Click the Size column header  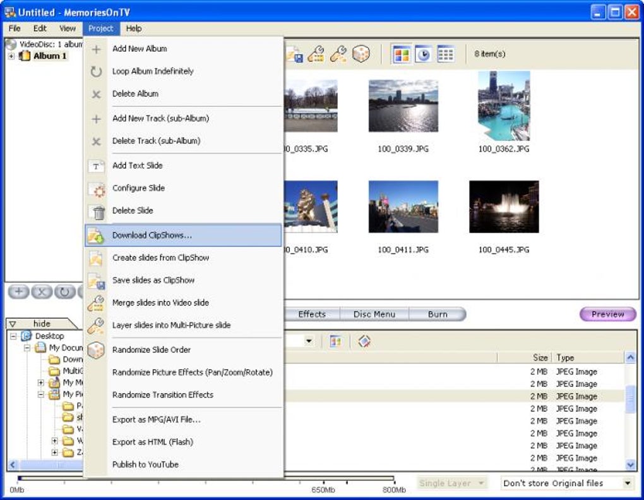(524, 358)
